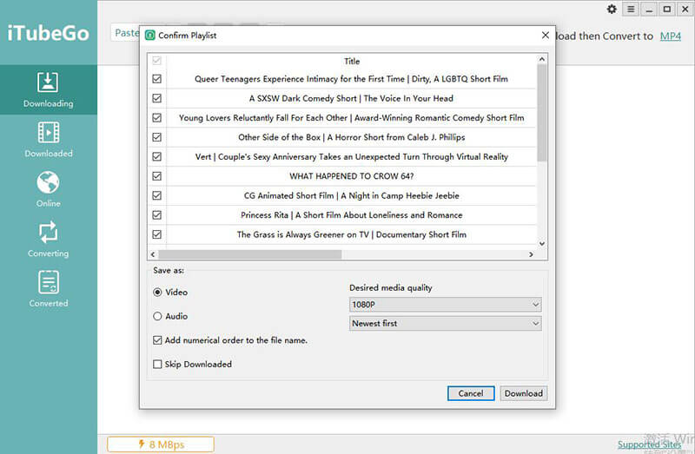Select 'Other Side of the Box' title text
This screenshot has height=454, width=695.
pyautogui.click(x=352, y=137)
